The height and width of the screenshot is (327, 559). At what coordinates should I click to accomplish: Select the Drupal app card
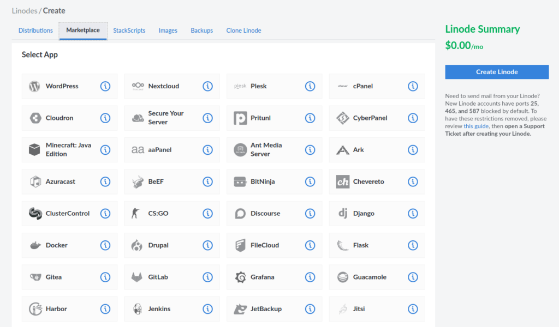point(172,245)
